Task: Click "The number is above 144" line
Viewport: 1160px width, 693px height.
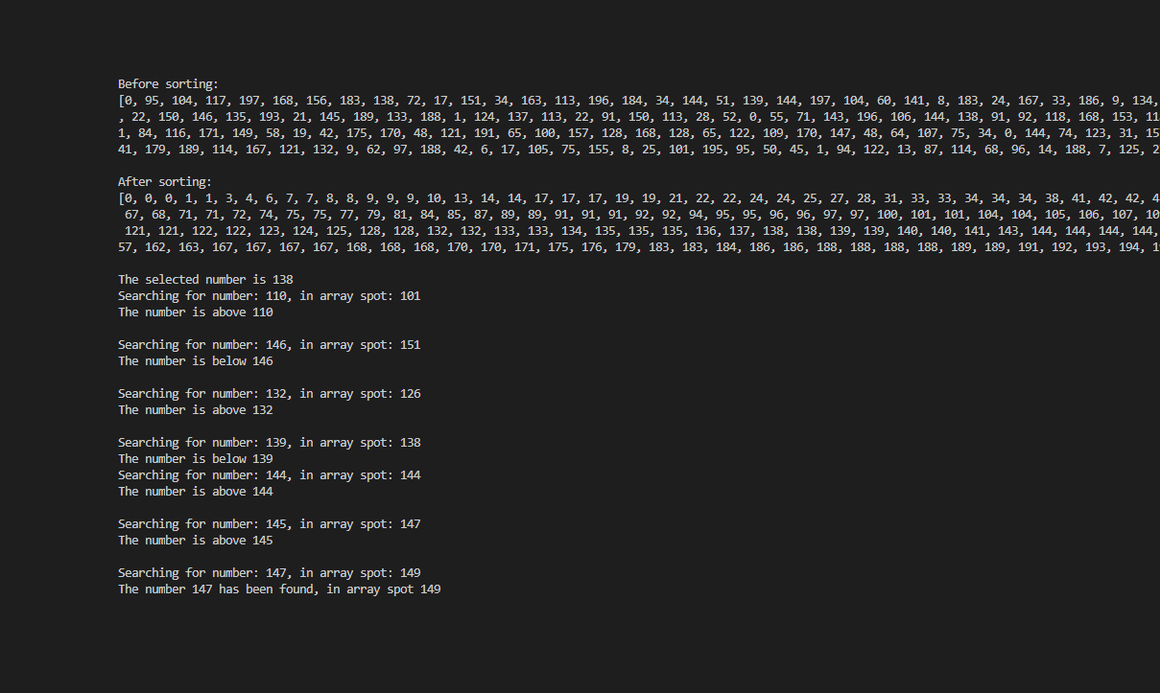Action: point(195,492)
